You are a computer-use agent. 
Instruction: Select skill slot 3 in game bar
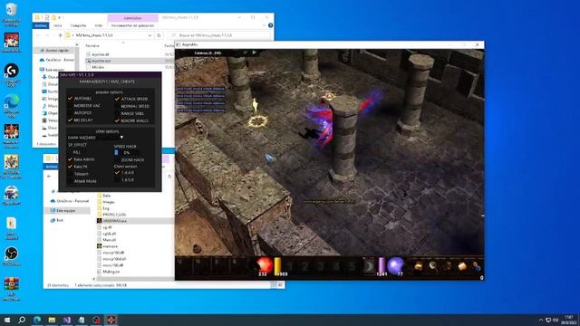(321, 266)
